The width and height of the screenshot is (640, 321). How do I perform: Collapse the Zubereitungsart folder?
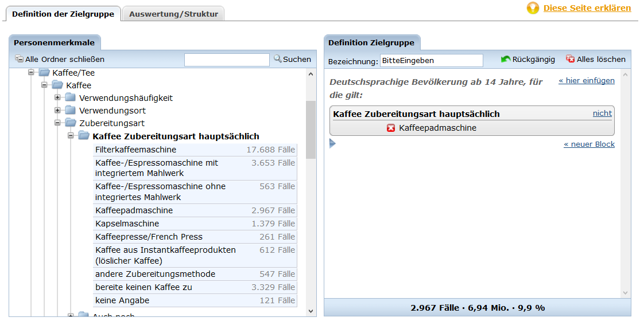point(57,123)
